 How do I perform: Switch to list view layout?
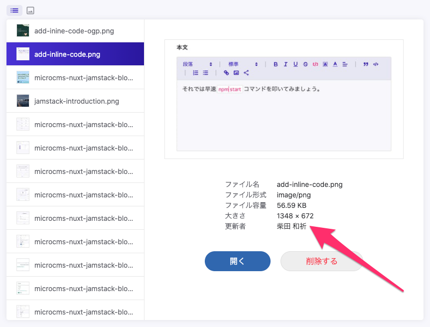[x=14, y=10]
